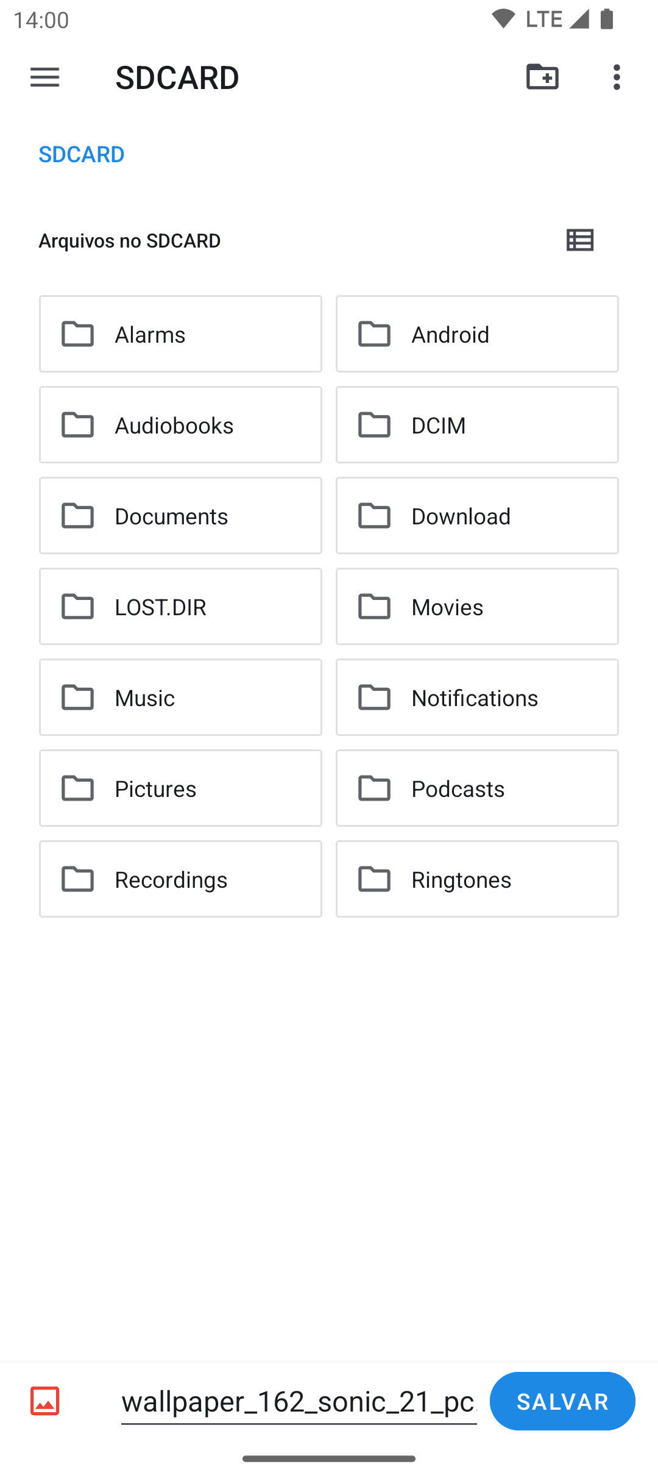
Task: Edit the wallpaper file name field
Action: 299,1401
